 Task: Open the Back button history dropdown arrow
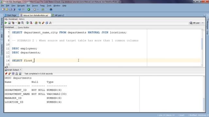(x=32, y=9)
